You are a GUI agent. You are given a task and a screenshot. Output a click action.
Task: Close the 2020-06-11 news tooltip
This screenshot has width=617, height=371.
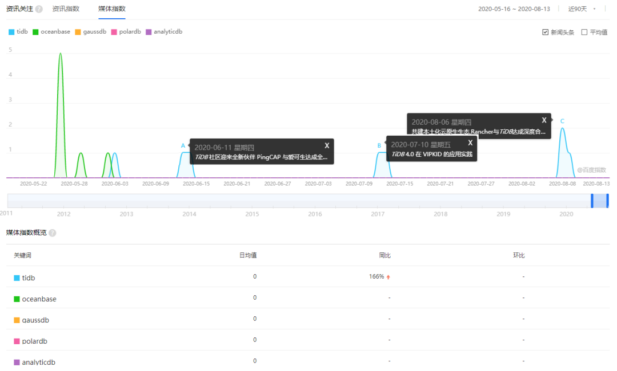pos(327,145)
